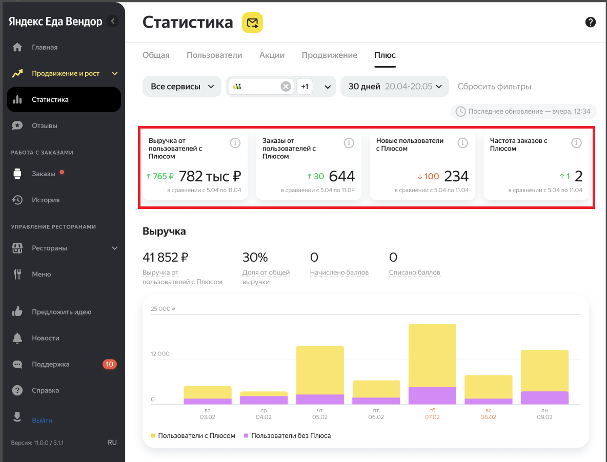Collapse the sidebar with the arrow icon
The width and height of the screenshot is (607, 462).
coord(113,21)
